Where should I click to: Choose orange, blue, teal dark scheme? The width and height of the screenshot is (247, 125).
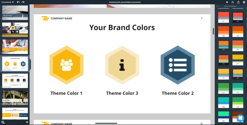point(224,46)
